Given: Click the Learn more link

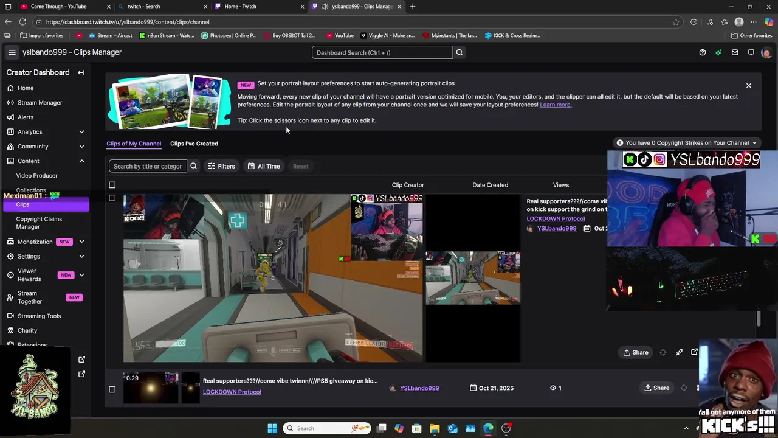Looking at the screenshot, I should pos(556,105).
